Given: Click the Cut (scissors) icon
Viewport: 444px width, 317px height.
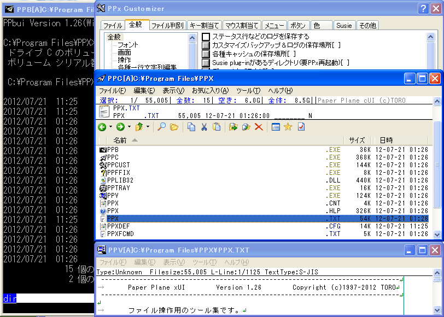Looking at the screenshot, I should point(205,126).
